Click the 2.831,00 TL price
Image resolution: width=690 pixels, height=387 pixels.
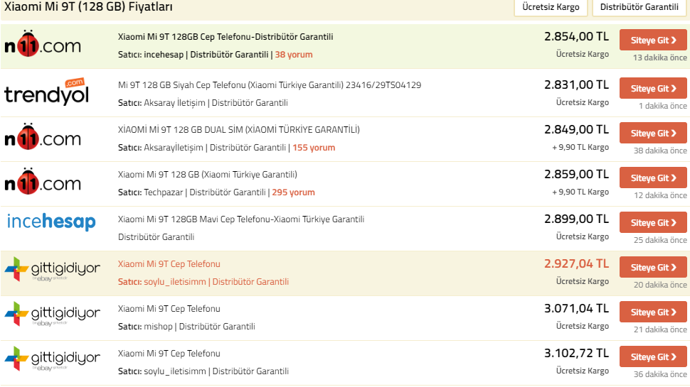(576, 85)
